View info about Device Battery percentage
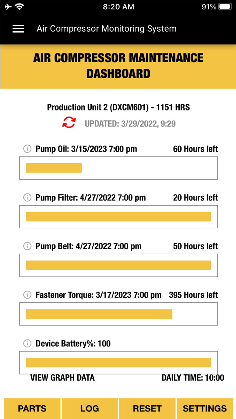 click(27, 343)
